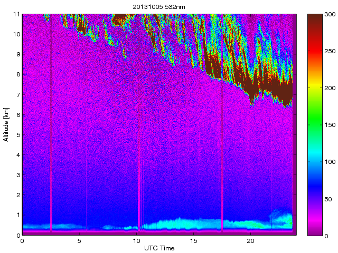
Task: Click the y-axis tick label '6'
Action: pos(18,114)
